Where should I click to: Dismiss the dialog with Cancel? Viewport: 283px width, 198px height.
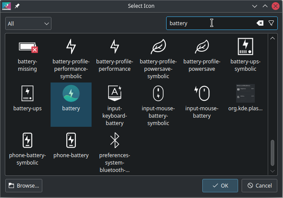[x=259, y=185]
